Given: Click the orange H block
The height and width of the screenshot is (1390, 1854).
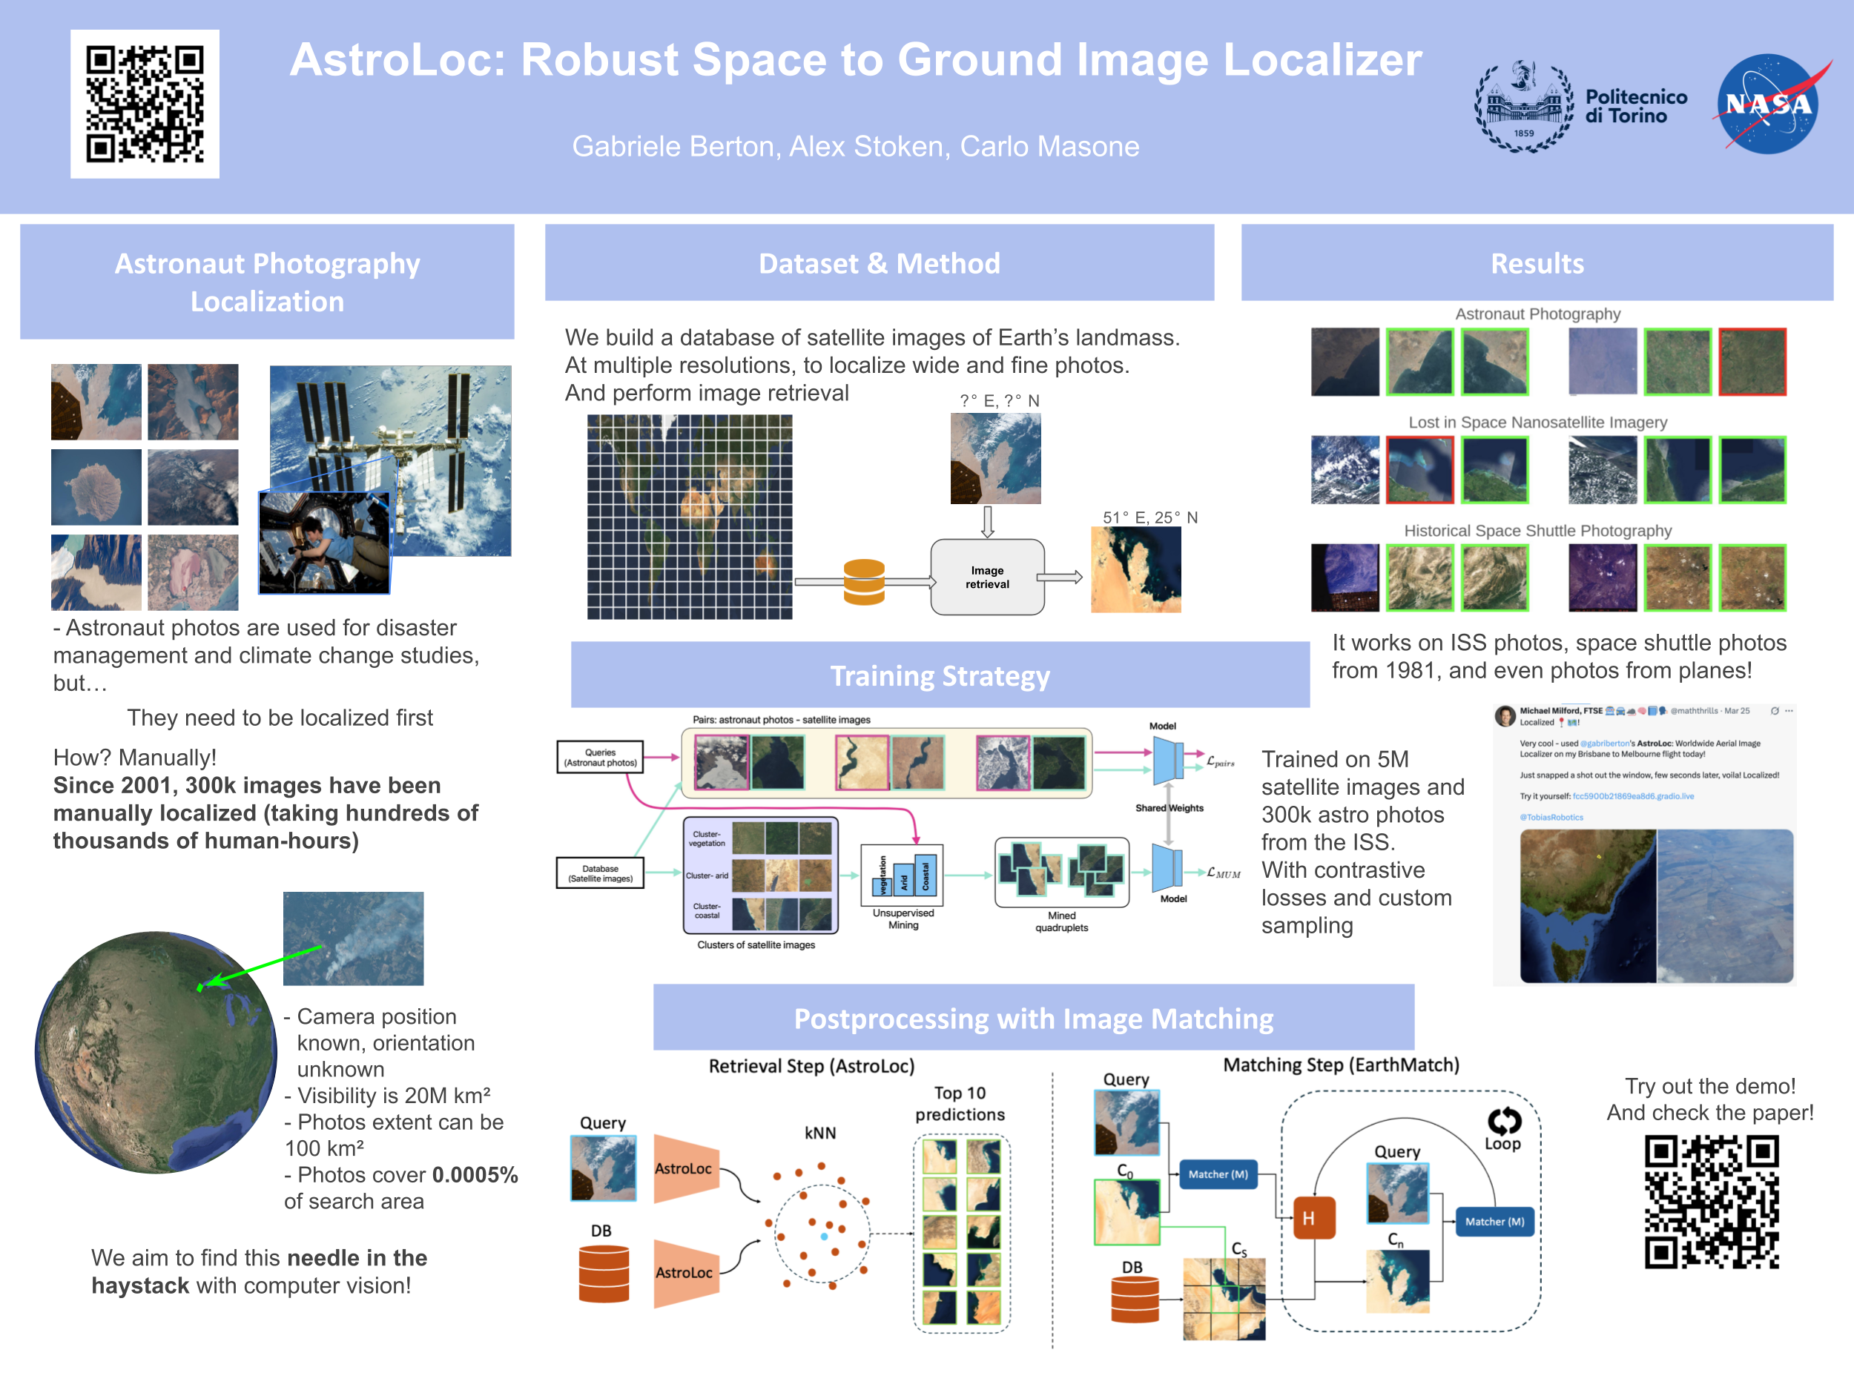Looking at the screenshot, I should (1313, 1218).
